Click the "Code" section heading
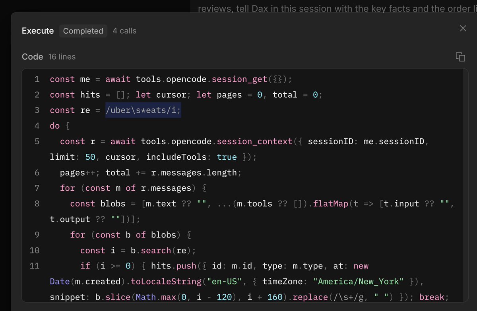Viewport: 477px width, 311px height. point(33,57)
